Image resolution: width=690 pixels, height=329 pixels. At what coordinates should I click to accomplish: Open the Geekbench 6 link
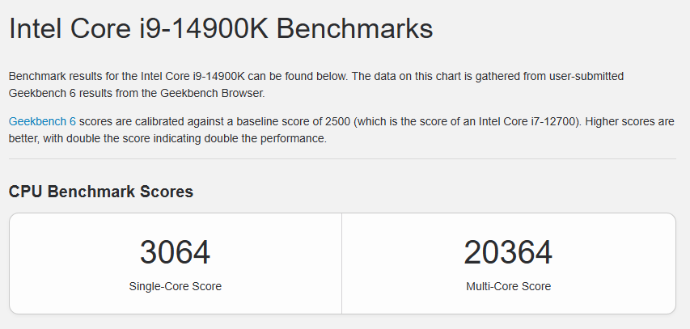[x=42, y=121]
